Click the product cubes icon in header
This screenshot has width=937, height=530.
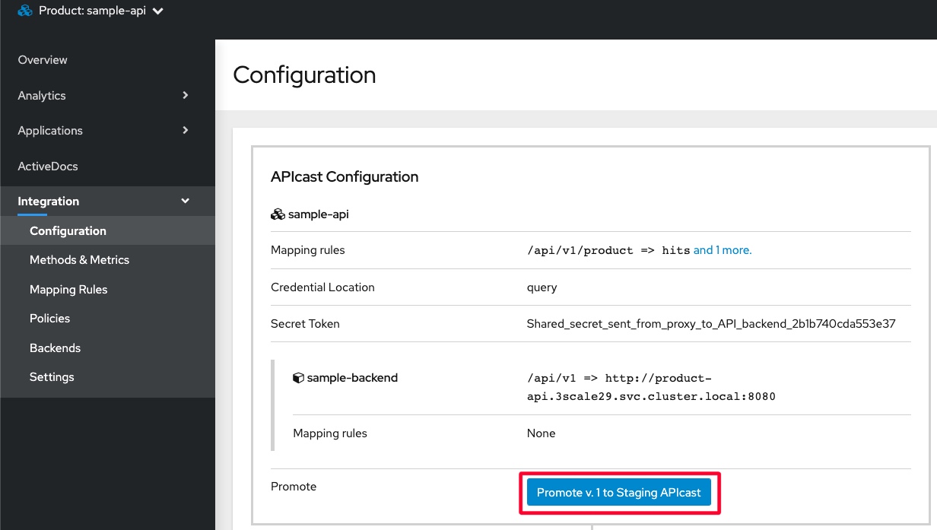click(x=25, y=11)
